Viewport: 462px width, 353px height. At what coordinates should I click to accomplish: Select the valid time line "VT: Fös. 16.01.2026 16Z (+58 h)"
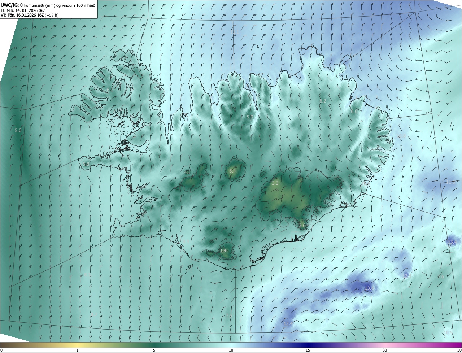pos(30,16)
